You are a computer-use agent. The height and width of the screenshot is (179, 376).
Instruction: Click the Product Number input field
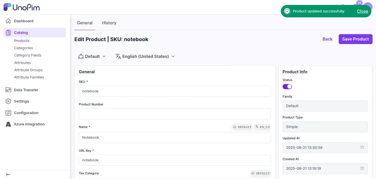pos(175,114)
